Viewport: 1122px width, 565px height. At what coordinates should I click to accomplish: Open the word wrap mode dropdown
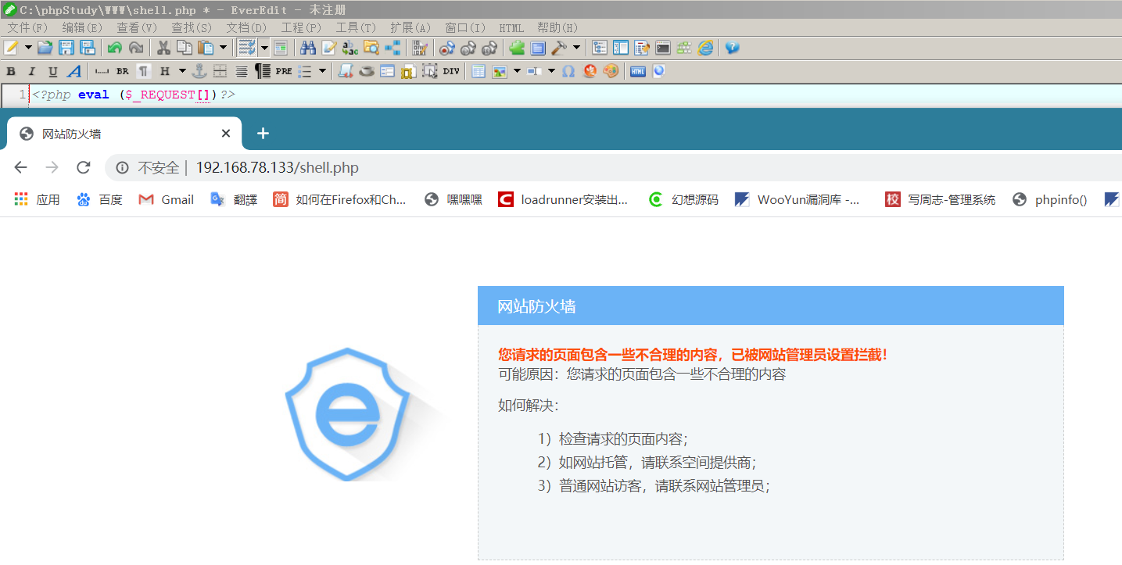coord(264,48)
